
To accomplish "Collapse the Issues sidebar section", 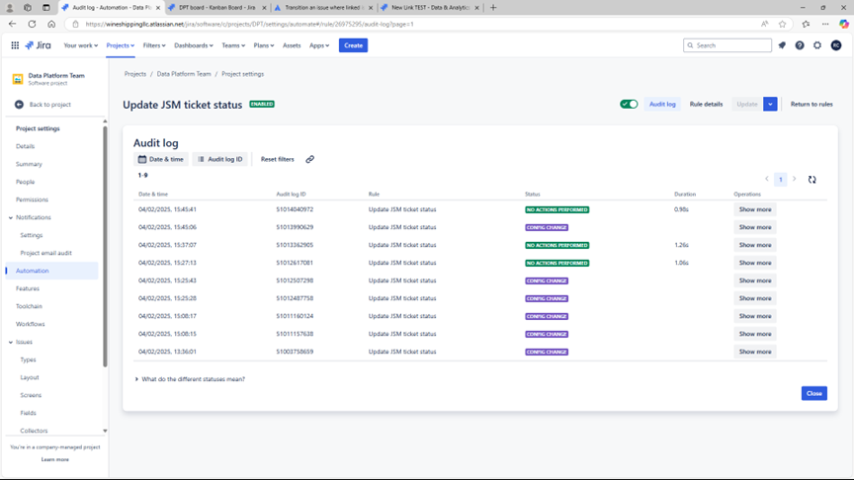I will (11, 343).
